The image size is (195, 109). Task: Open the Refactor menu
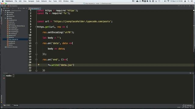click(44, 1)
